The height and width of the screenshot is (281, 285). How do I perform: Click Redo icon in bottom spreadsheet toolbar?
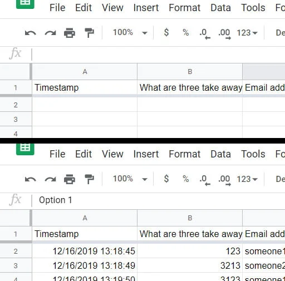click(50, 179)
